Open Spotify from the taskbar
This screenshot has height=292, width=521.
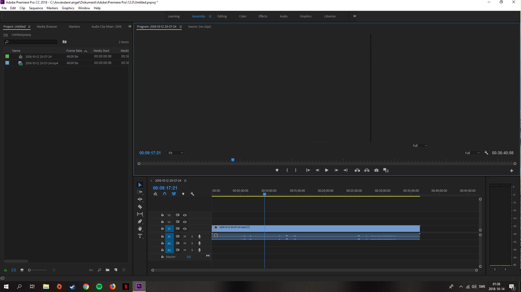[99, 287]
